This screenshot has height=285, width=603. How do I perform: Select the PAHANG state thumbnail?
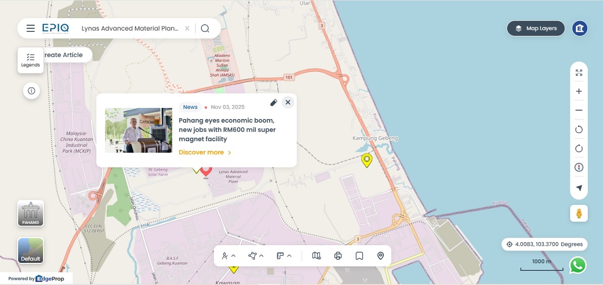(x=30, y=213)
